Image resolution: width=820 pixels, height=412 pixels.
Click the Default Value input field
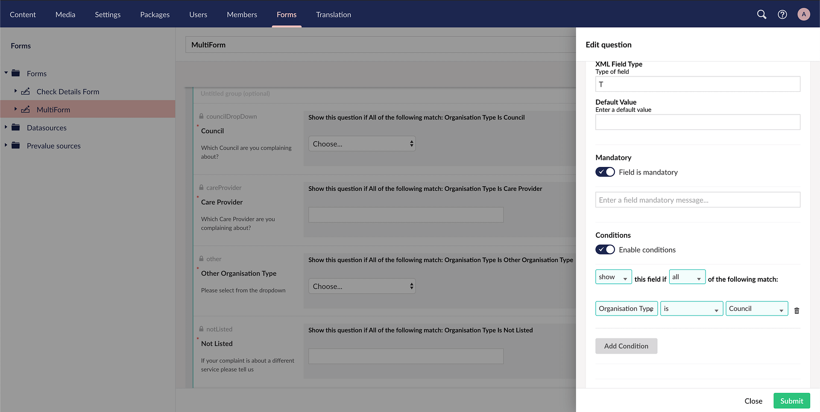click(x=698, y=122)
